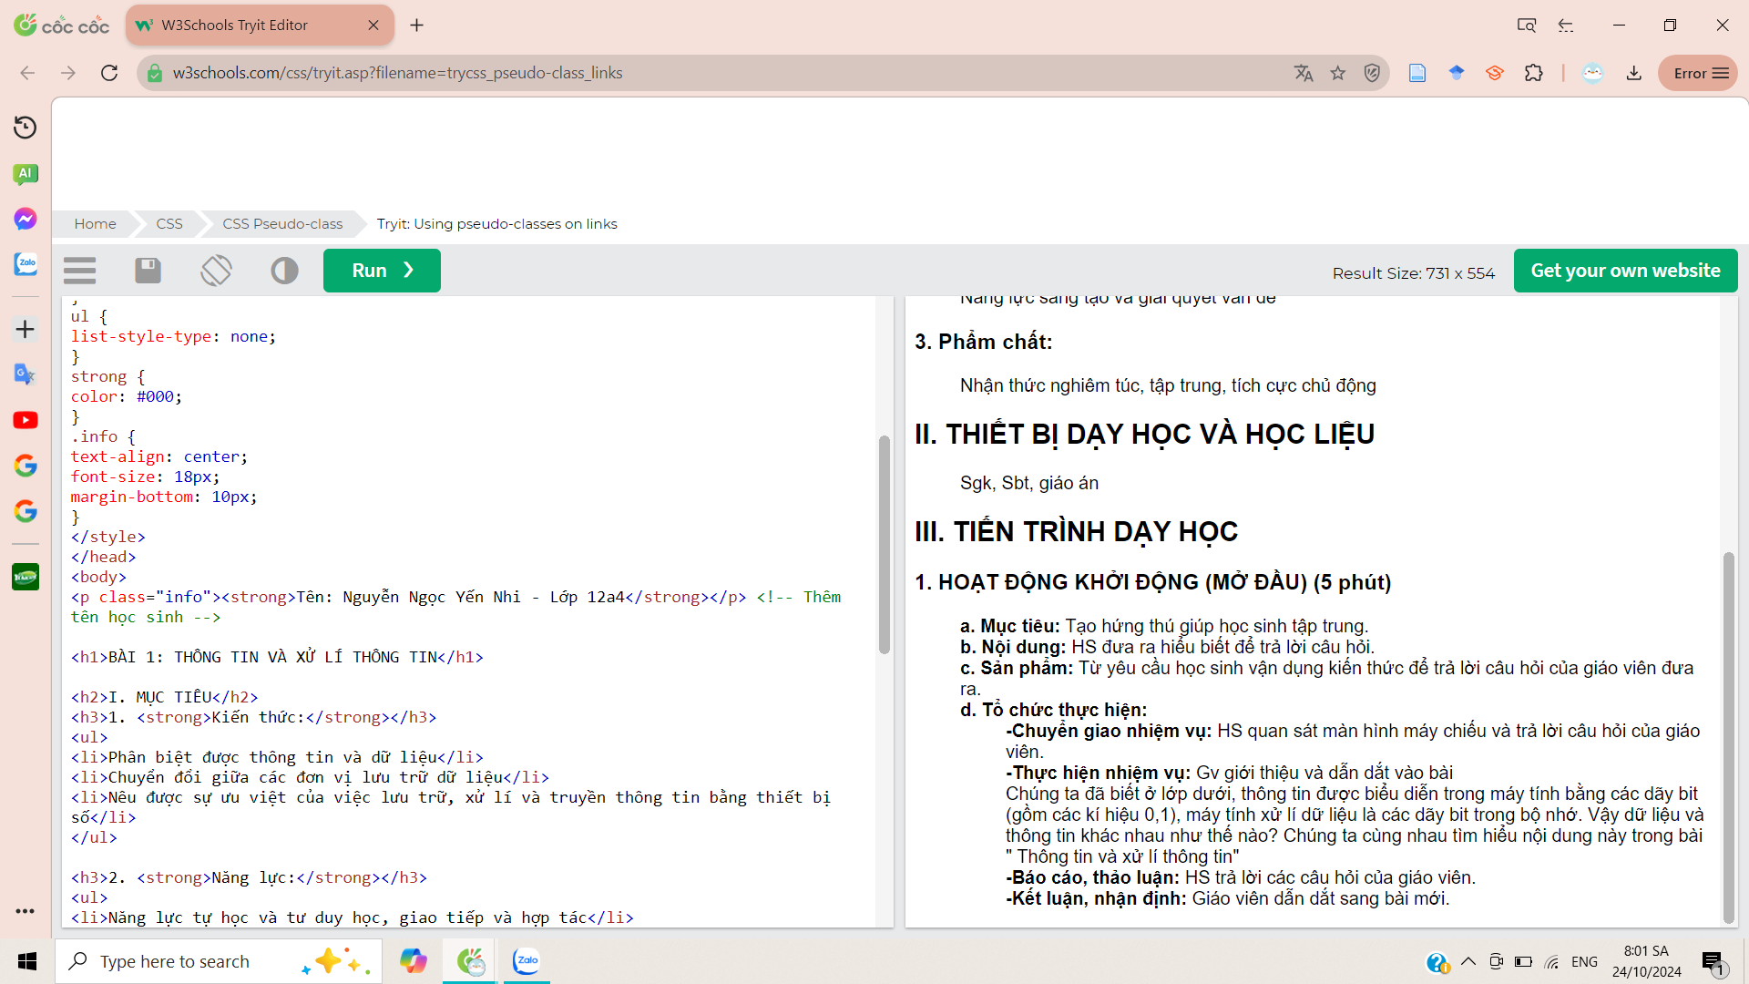Show hidden tray icons chevron
Screen dimensions: 1749x984
tap(1468, 961)
